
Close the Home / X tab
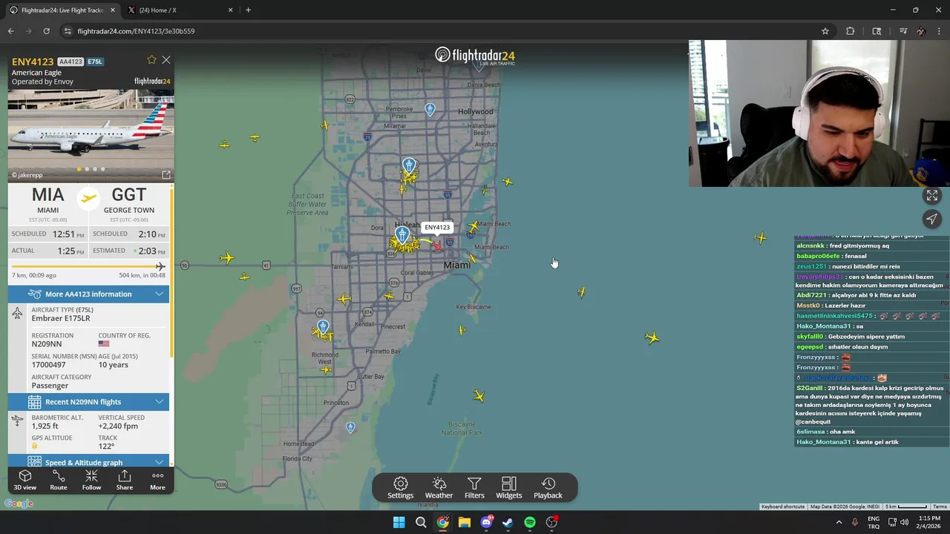click(230, 10)
